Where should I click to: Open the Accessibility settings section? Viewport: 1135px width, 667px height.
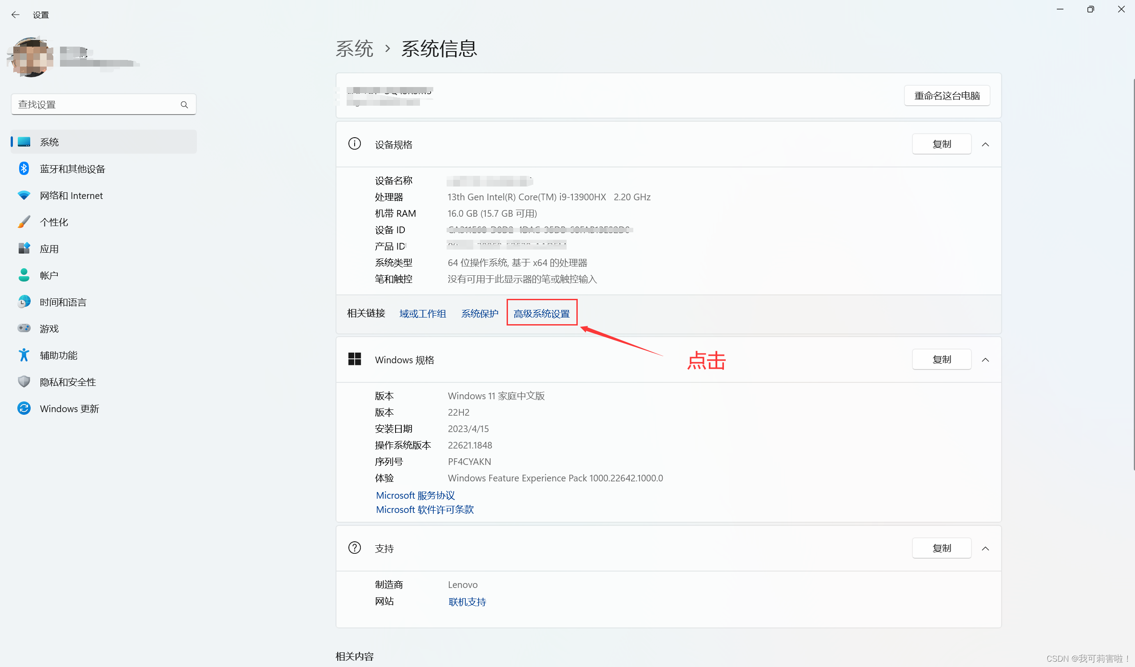[58, 355]
